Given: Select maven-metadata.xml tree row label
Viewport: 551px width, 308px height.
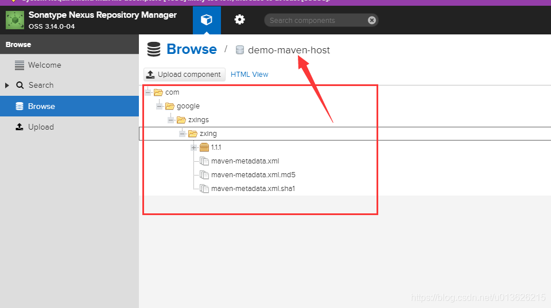Looking at the screenshot, I should pos(245,161).
